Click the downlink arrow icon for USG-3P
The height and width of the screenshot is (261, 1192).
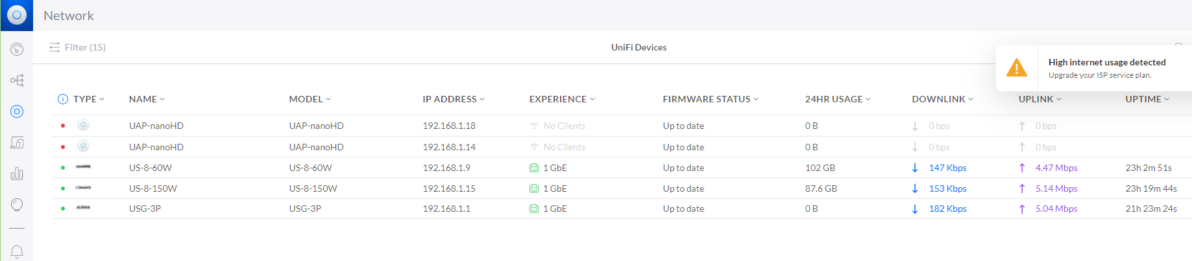point(915,209)
